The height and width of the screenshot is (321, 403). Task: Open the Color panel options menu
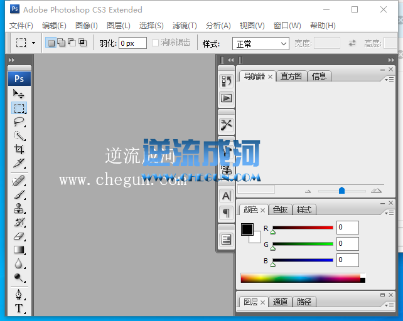click(389, 213)
